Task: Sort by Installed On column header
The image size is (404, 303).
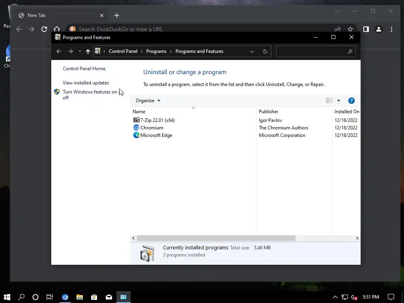Action: click(x=346, y=112)
